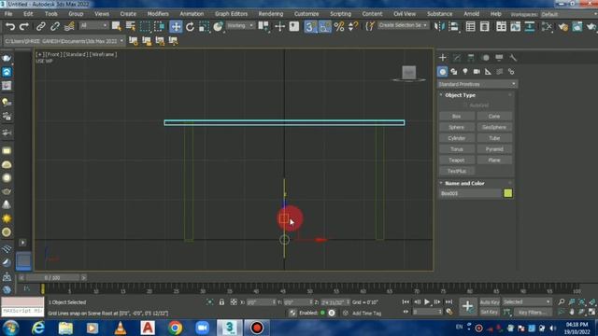The image size is (598, 336).
Task: Collapse the Name and Color rollout
Action: [x=464, y=183]
